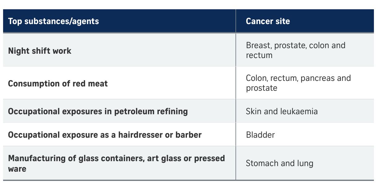Viewport: 377px width, 184px height.
Task: Click the 'Cancer site' column header
Action: pyautogui.click(x=268, y=21)
